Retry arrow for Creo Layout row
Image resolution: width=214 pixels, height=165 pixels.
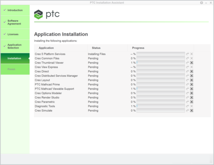coord(187,80)
